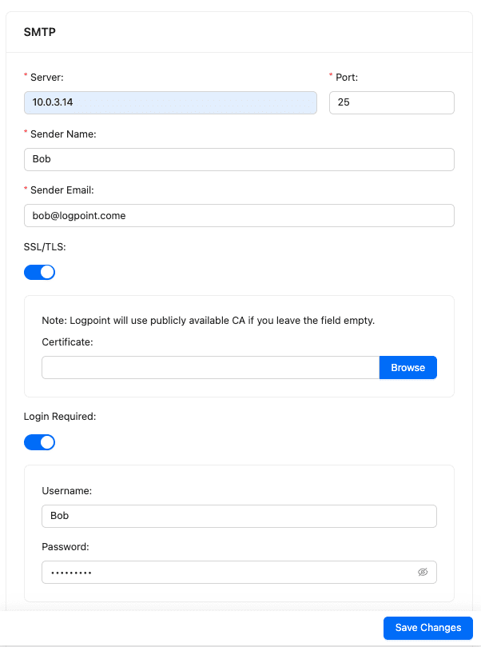Select the Sender Name input box
481x647 pixels.
pyautogui.click(x=239, y=159)
